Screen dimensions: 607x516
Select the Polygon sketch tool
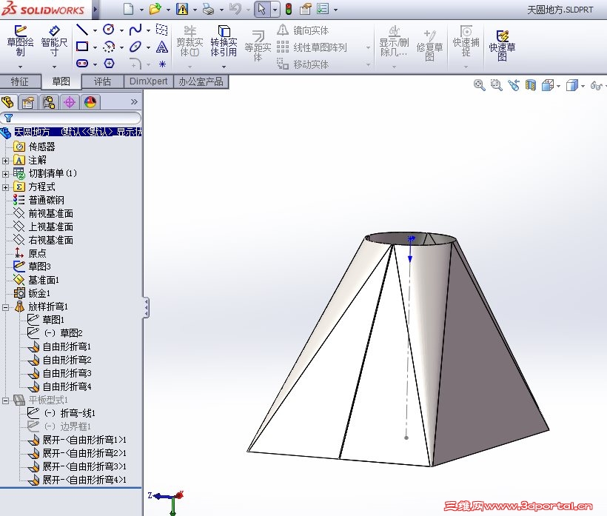click(x=109, y=64)
